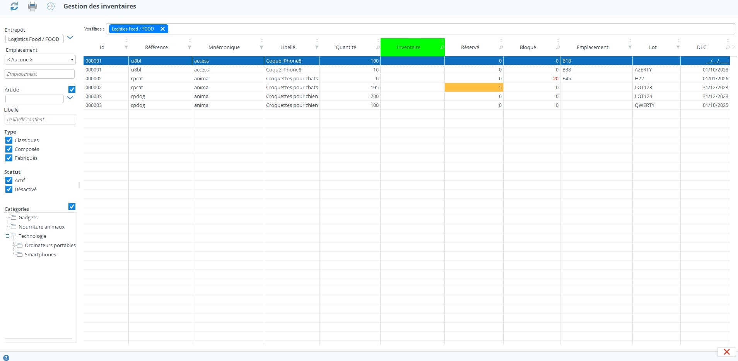Refresh the inventory list
The width and height of the screenshot is (738, 361).
tap(14, 6)
